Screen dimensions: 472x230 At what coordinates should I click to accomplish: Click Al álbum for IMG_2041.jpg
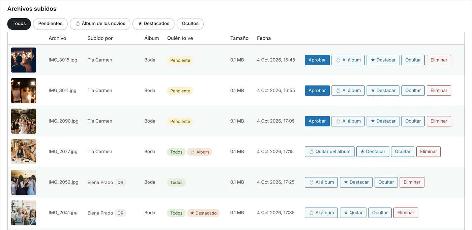pos(321,213)
